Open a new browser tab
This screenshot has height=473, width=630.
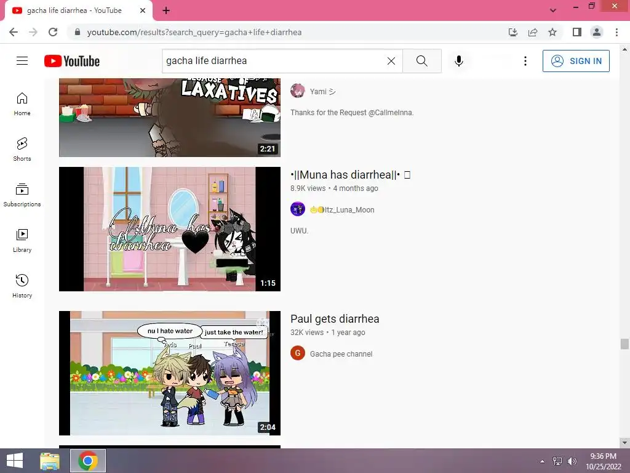tap(166, 10)
